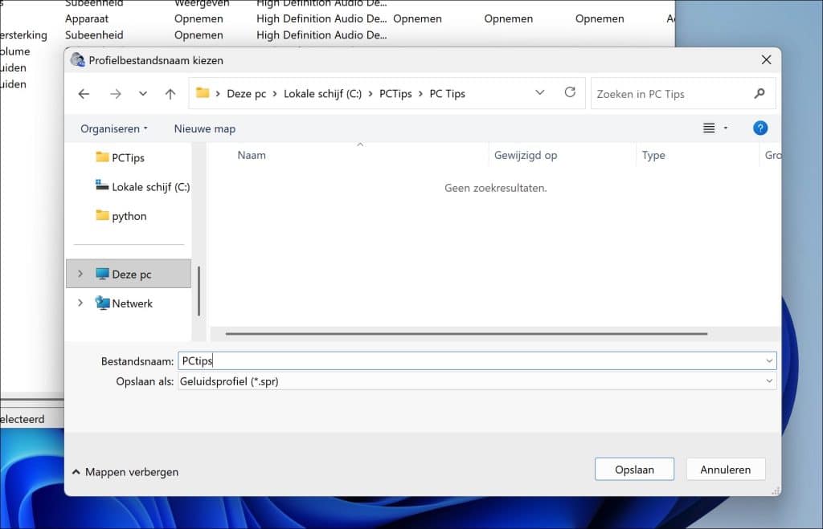This screenshot has height=529, width=823.
Task: Click the 'PCTips' breadcrumb segment
Action: click(x=395, y=94)
